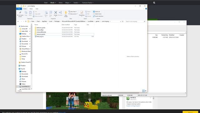Click History in ribbon Open group
The width and height of the screenshot is (200, 113).
pyautogui.click(x=88, y=16)
